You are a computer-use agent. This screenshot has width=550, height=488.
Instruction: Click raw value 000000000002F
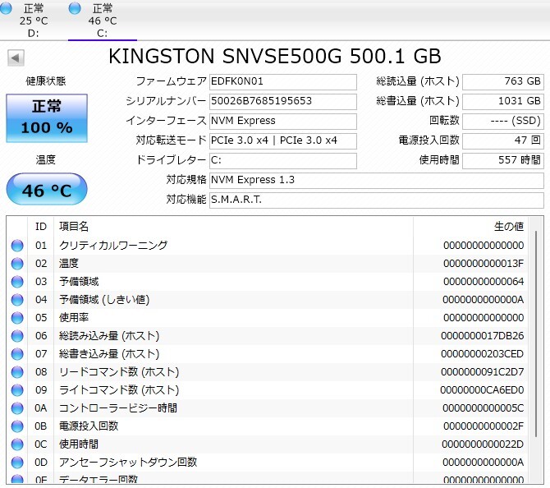484,426
